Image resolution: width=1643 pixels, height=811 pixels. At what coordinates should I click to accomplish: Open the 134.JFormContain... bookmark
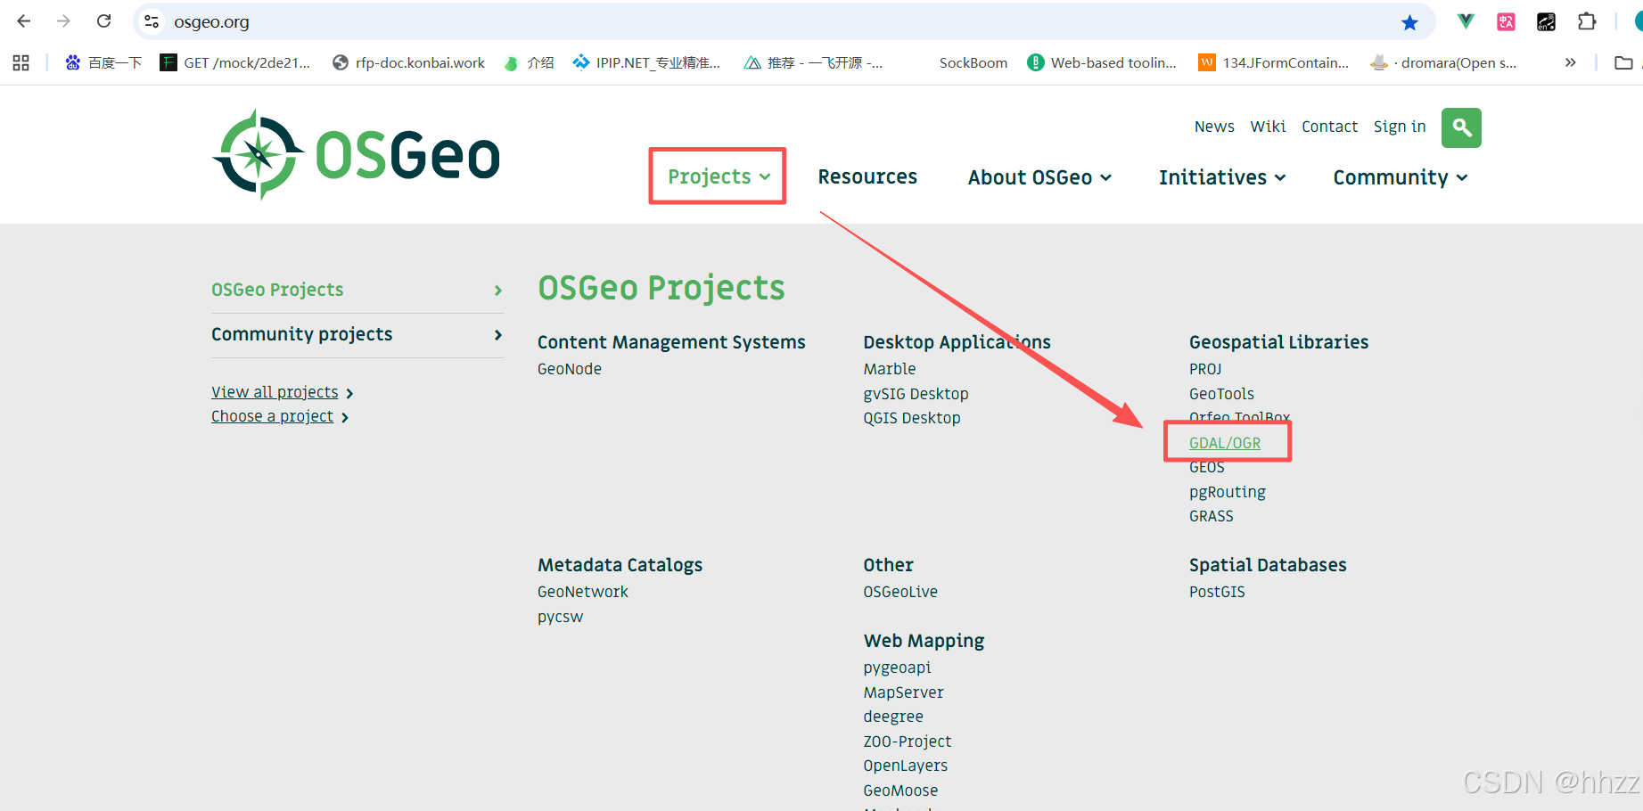(x=1274, y=62)
